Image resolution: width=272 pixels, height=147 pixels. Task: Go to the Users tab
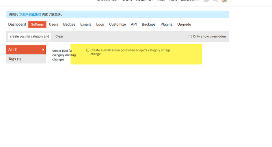point(54,24)
